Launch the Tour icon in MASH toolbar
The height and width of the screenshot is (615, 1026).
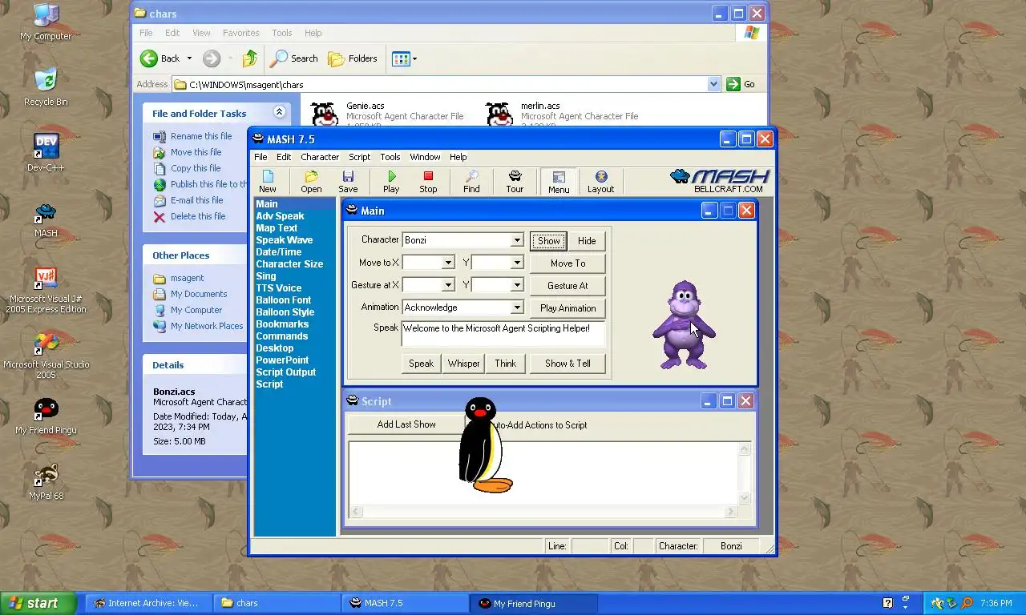pos(515,182)
